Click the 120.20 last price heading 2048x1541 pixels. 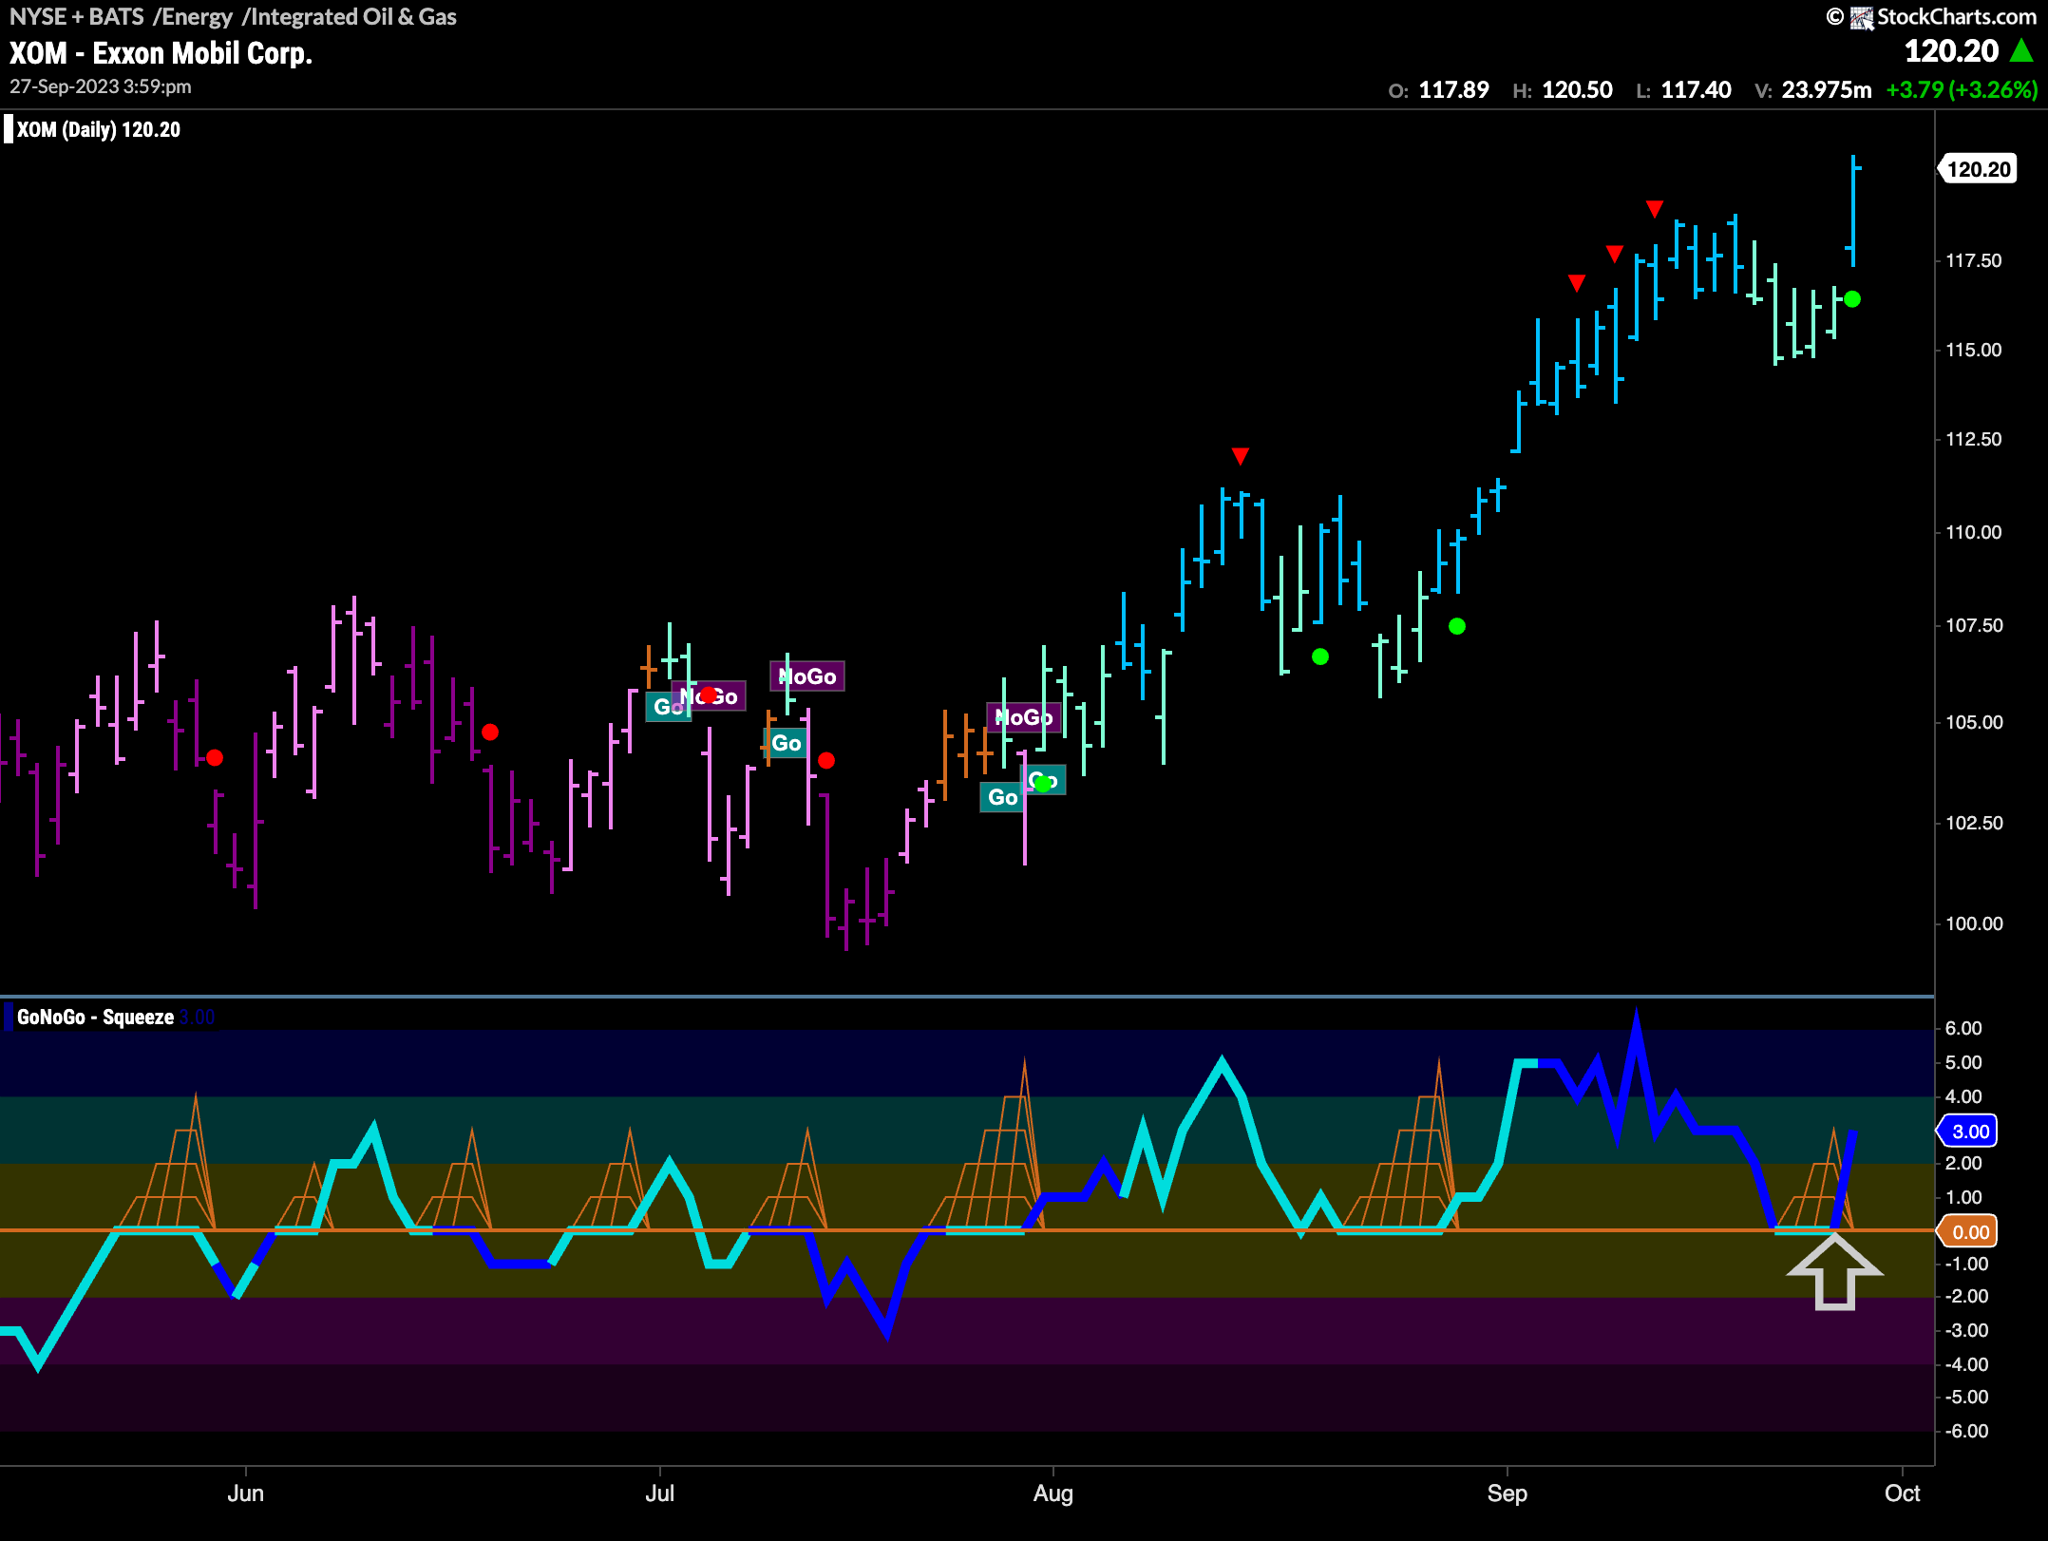click(1951, 51)
